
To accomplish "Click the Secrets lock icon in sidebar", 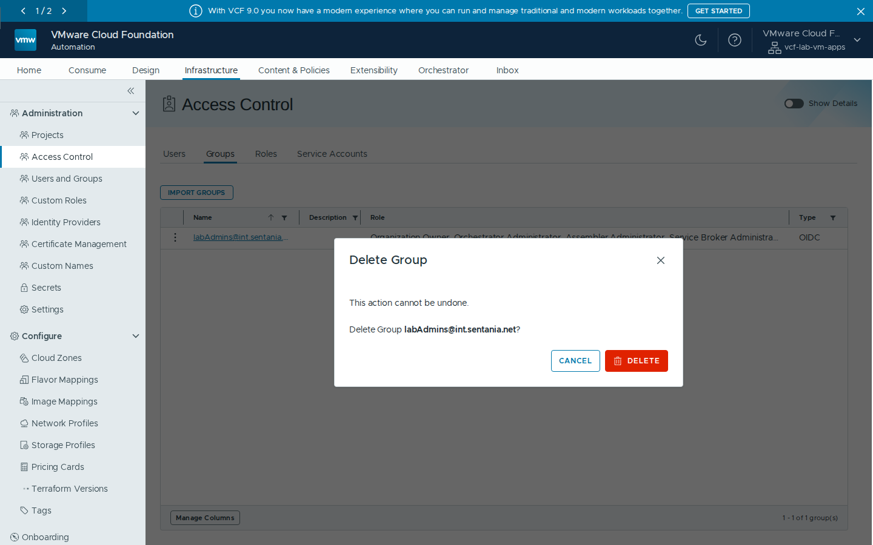I will pos(24,288).
